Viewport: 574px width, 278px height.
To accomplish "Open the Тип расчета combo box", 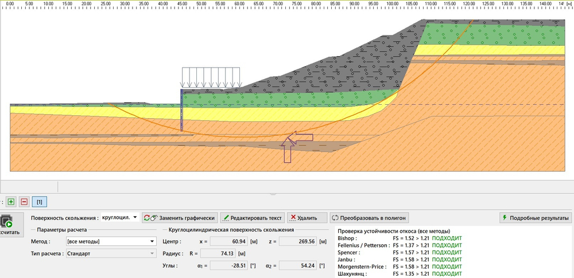I will (x=110, y=253).
